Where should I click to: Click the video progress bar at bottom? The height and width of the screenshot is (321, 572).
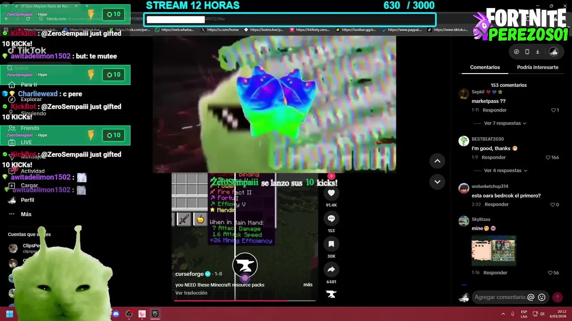pyautogui.click(x=245, y=300)
